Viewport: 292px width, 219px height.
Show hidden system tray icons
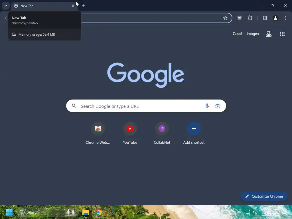pyautogui.click(x=239, y=212)
